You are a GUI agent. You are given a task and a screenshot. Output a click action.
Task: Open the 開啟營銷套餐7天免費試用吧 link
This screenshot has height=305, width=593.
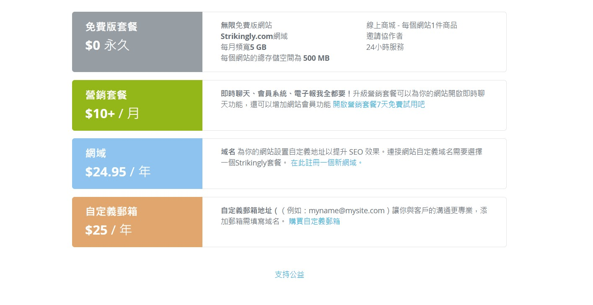click(x=378, y=105)
